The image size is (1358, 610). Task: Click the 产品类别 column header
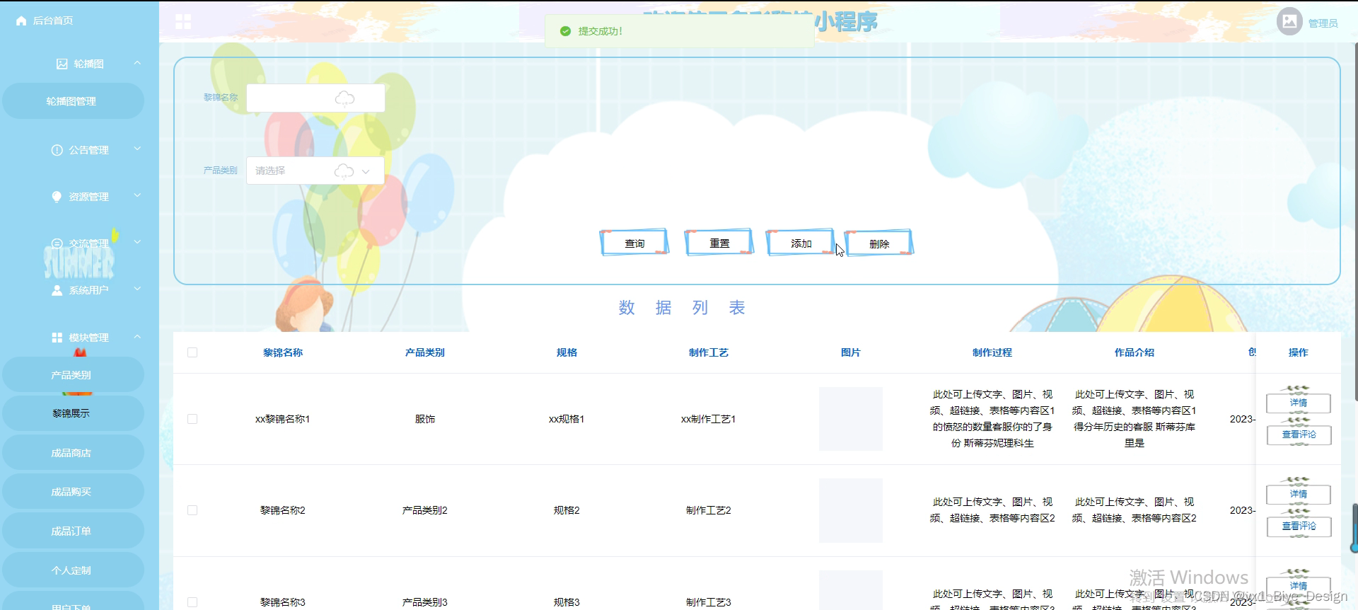click(x=425, y=352)
